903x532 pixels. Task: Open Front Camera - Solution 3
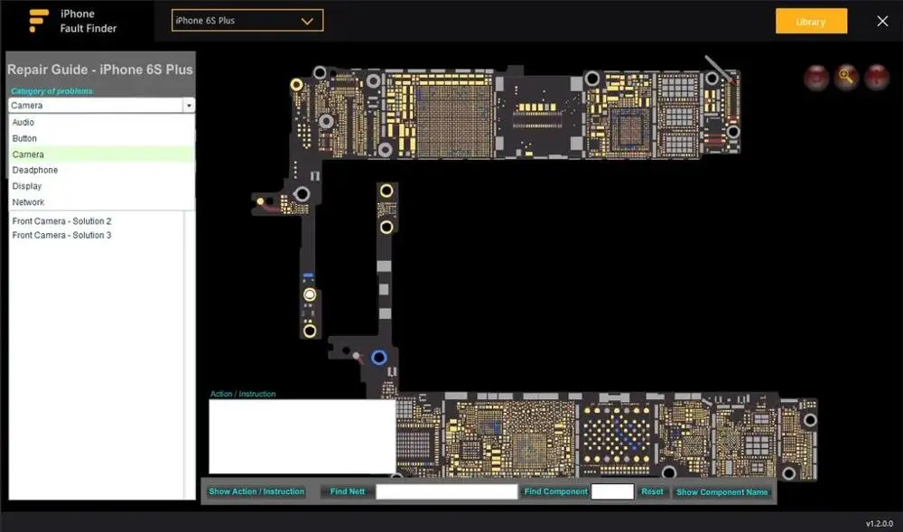(61, 236)
